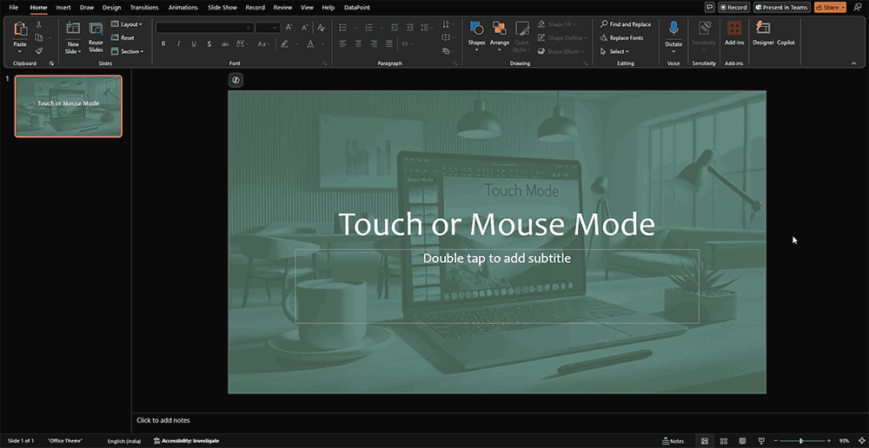Switch to the DataPoint tab
This screenshot has height=448, width=869.
pyautogui.click(x=357, y=8)
